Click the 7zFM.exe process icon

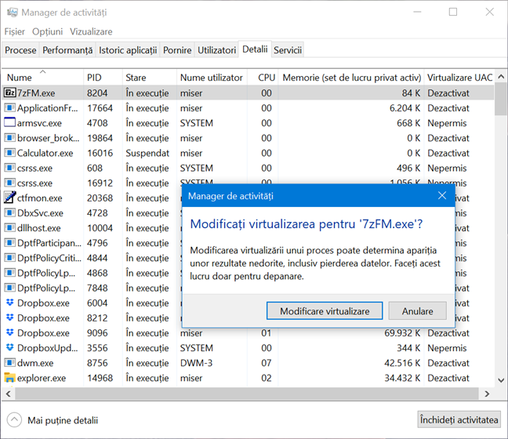click(x=9, y=93)
